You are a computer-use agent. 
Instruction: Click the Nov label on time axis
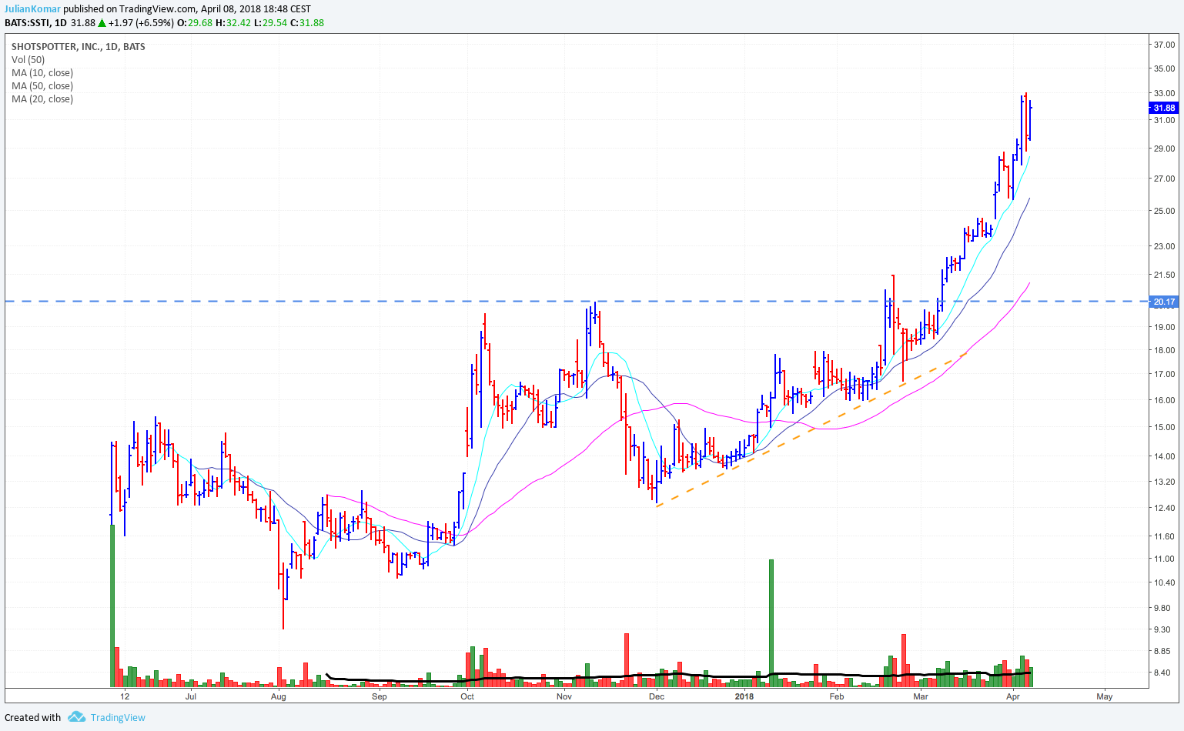(564, 696)
